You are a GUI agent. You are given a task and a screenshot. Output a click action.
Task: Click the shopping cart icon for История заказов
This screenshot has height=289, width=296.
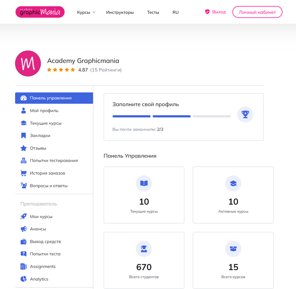pos(23,173)
